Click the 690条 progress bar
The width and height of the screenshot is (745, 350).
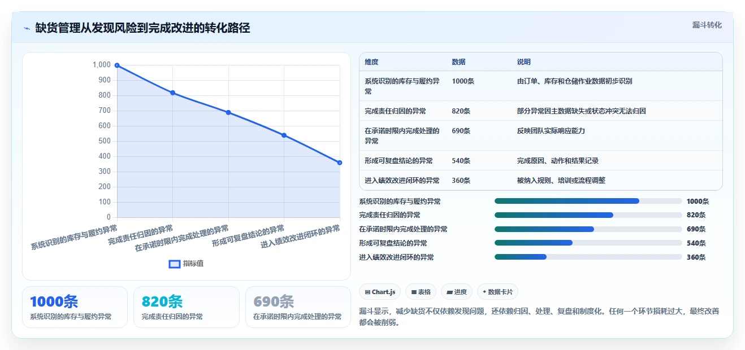click(588, 229)
